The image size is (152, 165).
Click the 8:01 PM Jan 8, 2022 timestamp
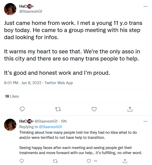pyautogui.click(x=23, y=83)
